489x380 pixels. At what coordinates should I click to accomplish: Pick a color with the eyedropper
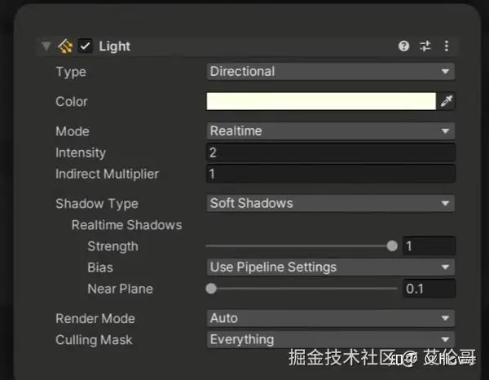point(446,101)
